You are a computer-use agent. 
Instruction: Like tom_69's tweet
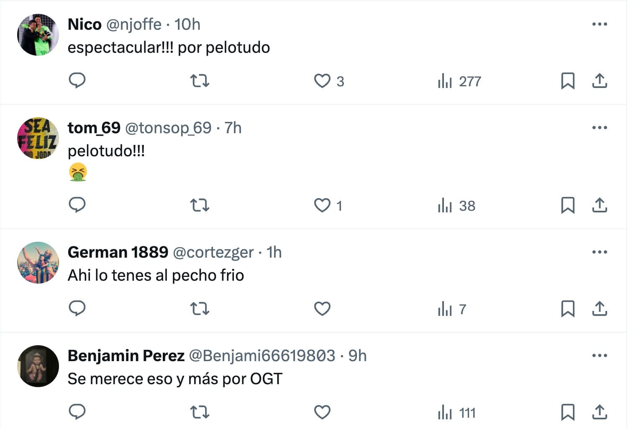click(322, 205)
